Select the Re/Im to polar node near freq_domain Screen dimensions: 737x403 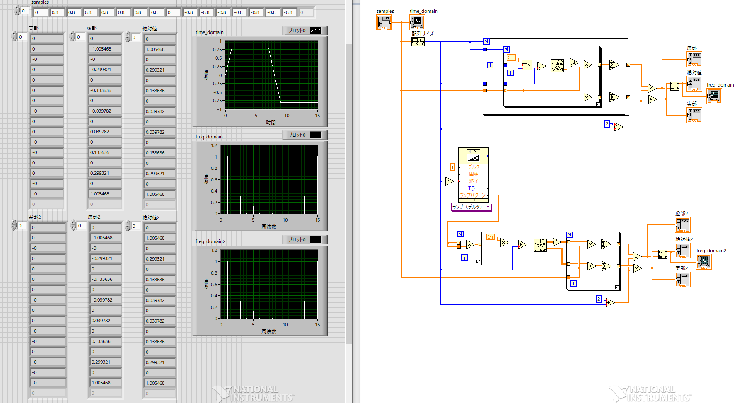pyautogui.click(x=675, y=86)
